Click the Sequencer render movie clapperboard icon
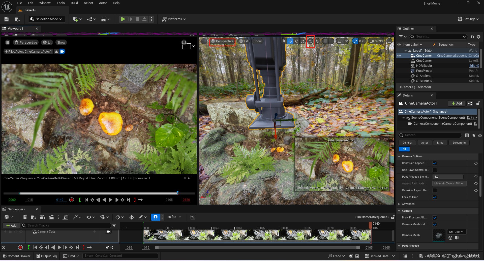Image resolution: width=484 pixels, height=261 pixels. coord(51,217)
